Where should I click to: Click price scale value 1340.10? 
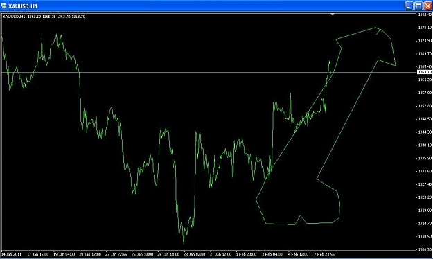(425, 145)
